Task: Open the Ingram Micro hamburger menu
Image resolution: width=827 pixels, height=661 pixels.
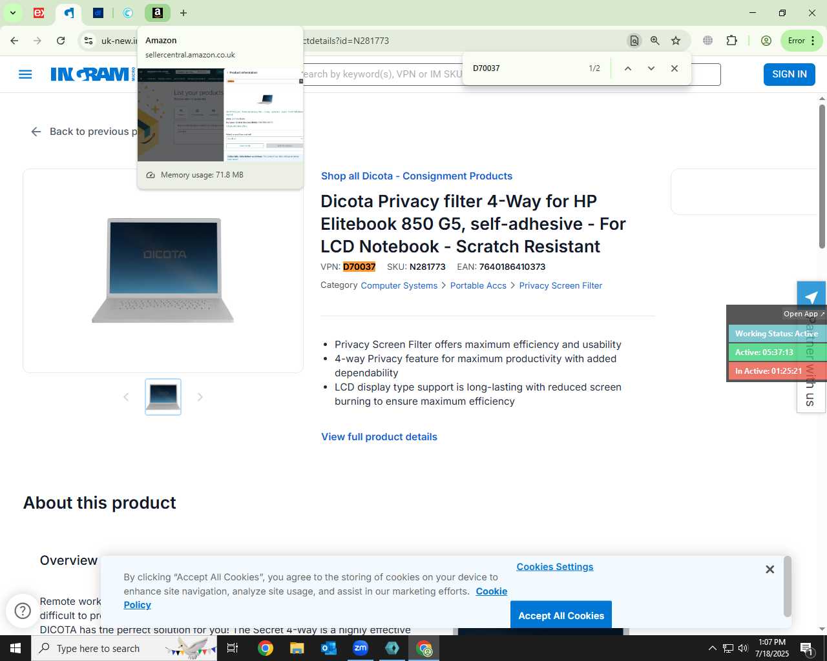Action: [25, 74]
